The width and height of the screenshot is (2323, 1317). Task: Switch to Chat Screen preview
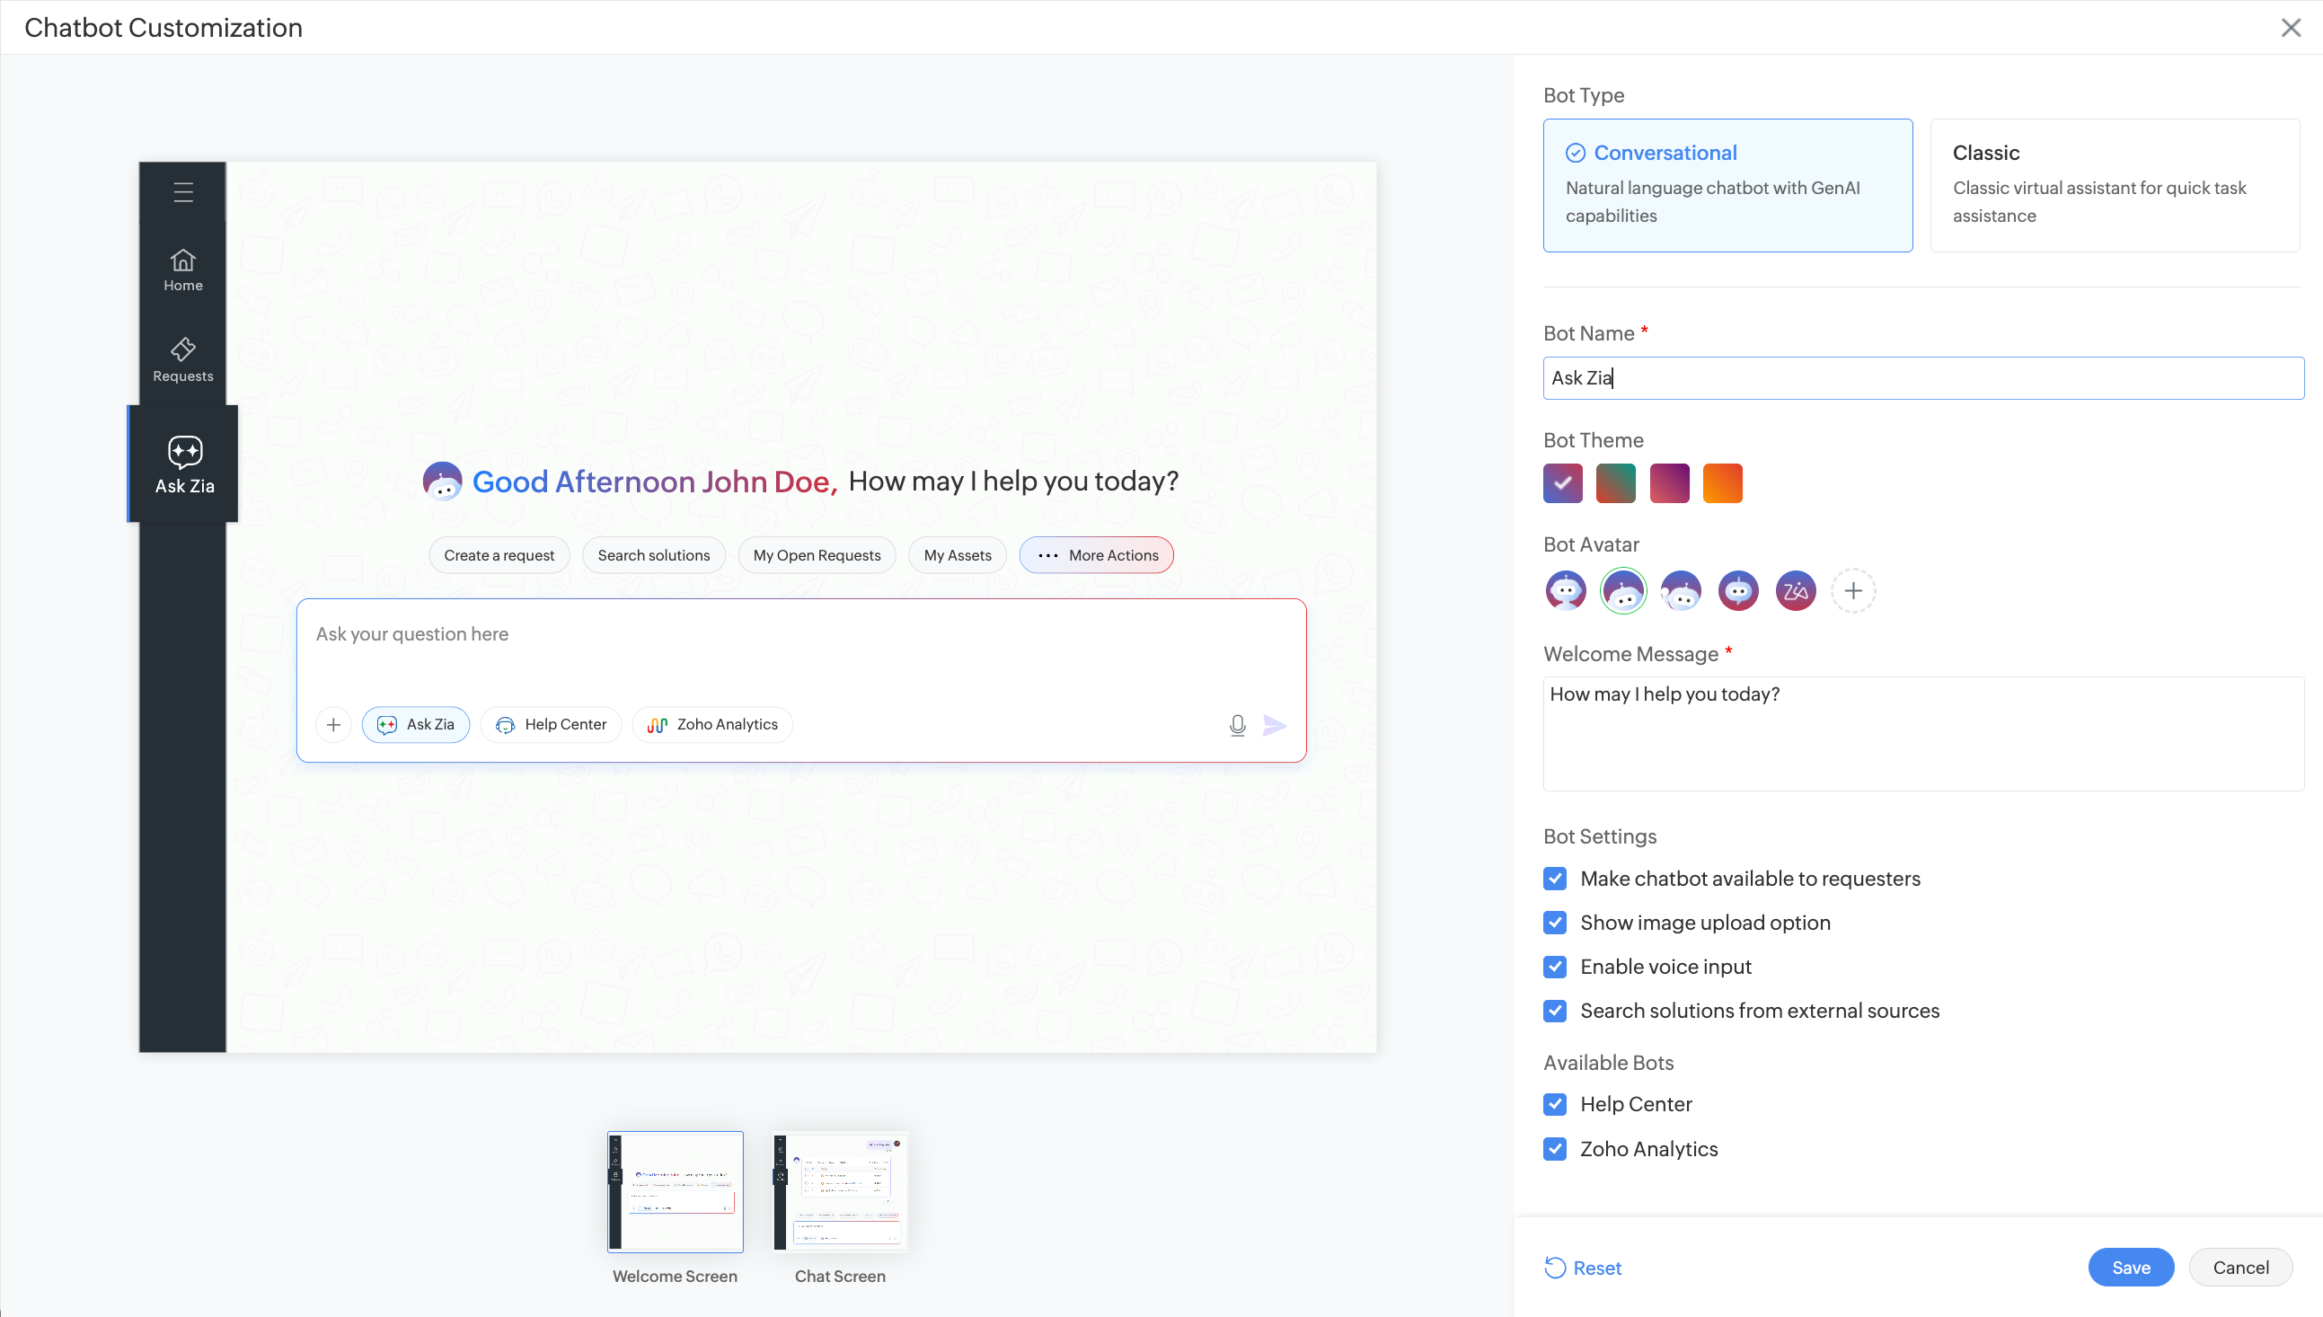point(840,1192)
